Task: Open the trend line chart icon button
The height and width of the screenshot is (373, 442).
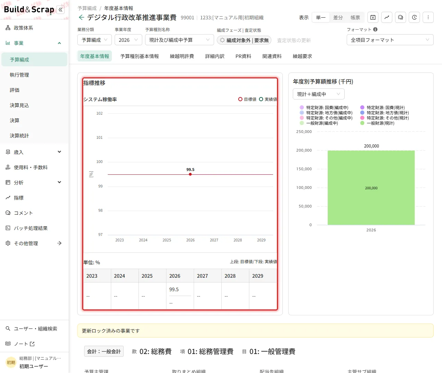Action: 387,17
